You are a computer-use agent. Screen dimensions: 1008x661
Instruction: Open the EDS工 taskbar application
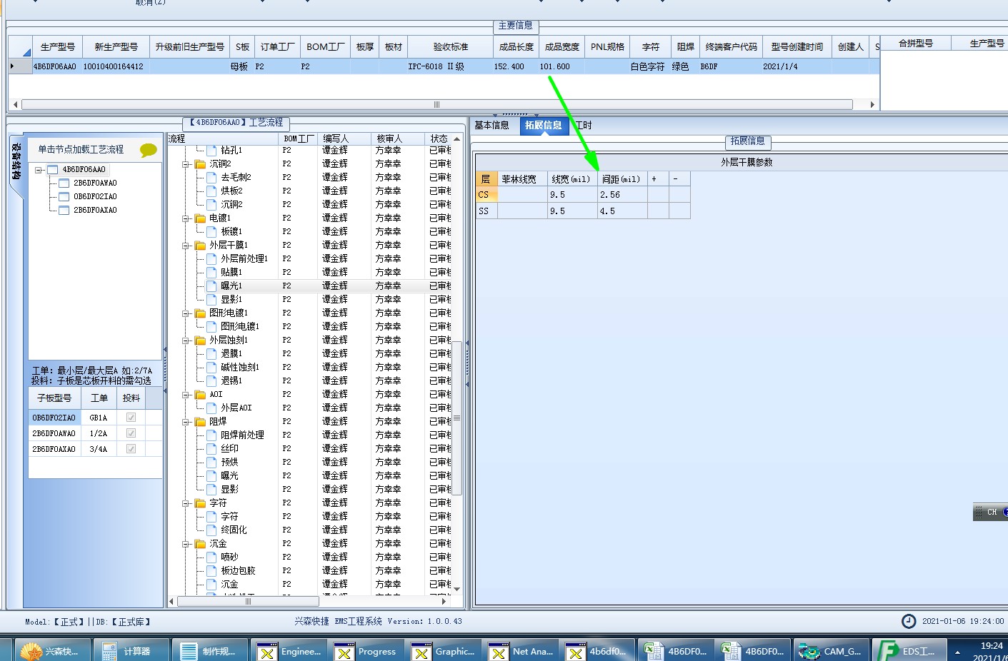(911, 651)
